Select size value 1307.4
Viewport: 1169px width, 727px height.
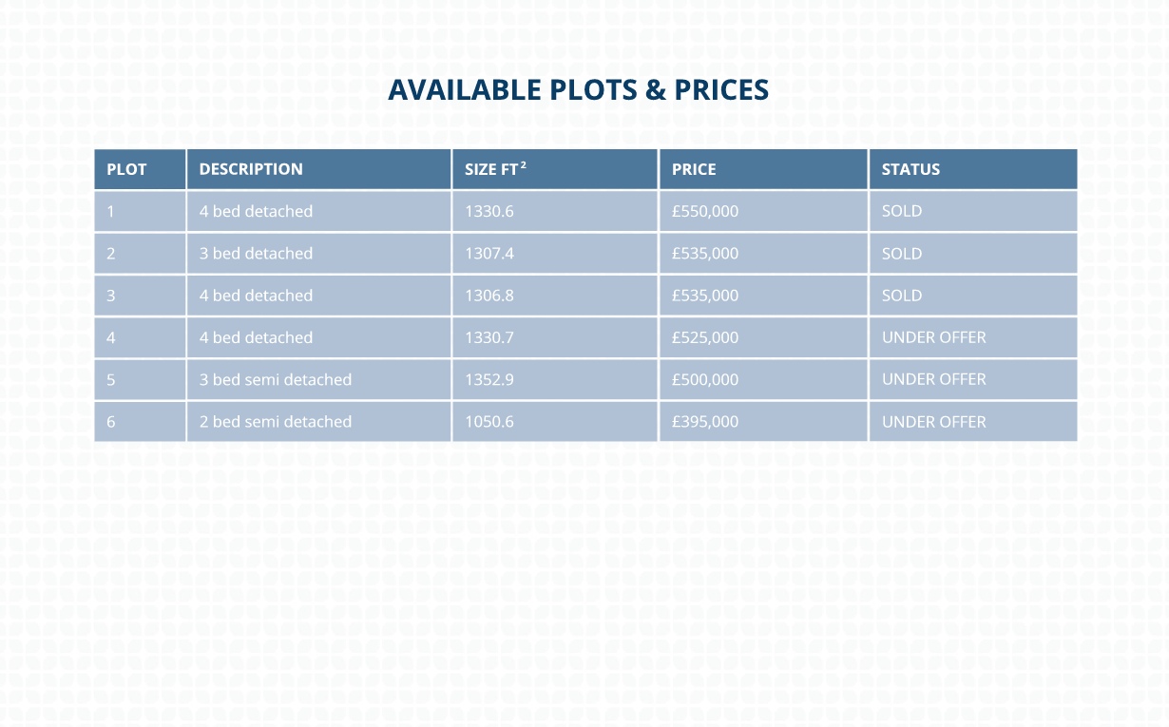pyautogui.click(x=489, y=254)
